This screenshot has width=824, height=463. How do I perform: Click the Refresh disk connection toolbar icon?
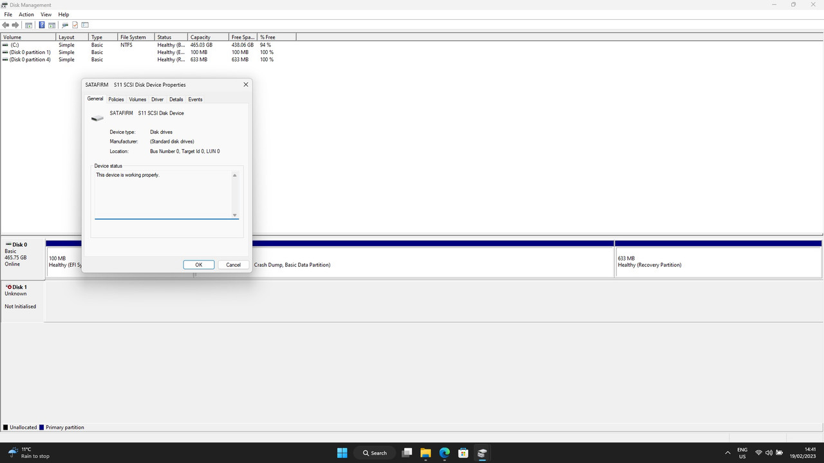tap(65, 25)
